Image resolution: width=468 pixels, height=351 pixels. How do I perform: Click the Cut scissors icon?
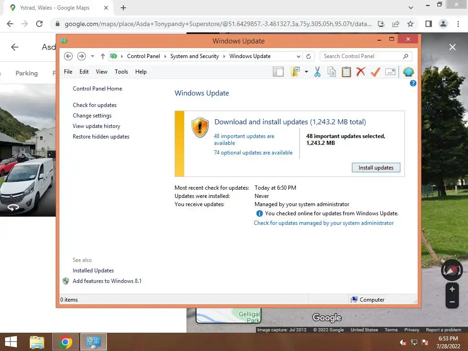coord(317,72)
